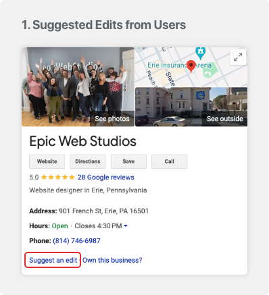Expand the hours dropdown arrow

click(x=126, y=225)
